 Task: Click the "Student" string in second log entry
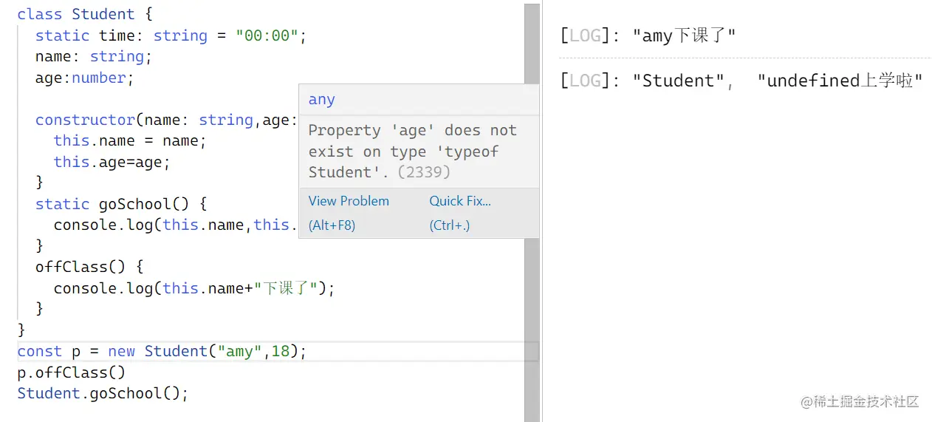click(679, 81)
